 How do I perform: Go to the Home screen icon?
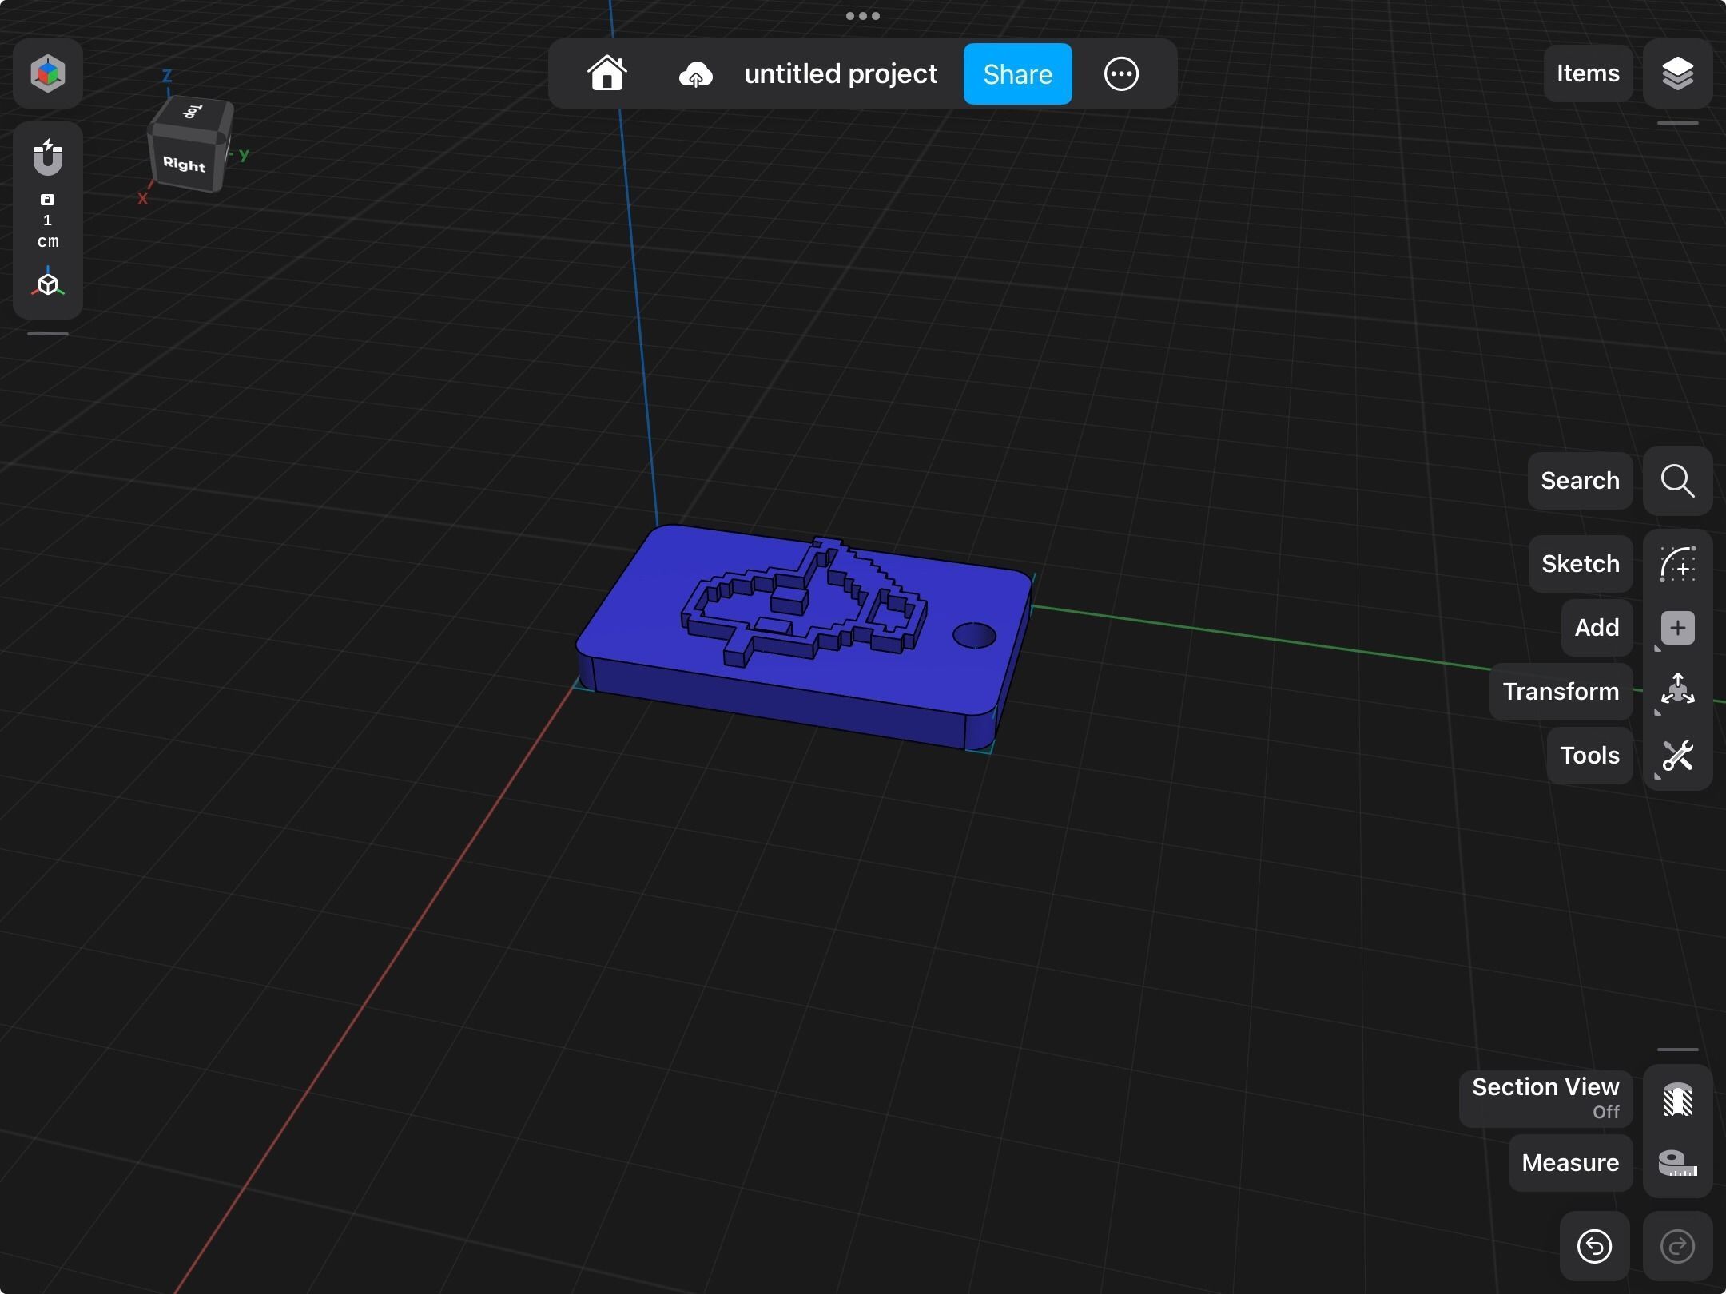(x=607, y=73)
